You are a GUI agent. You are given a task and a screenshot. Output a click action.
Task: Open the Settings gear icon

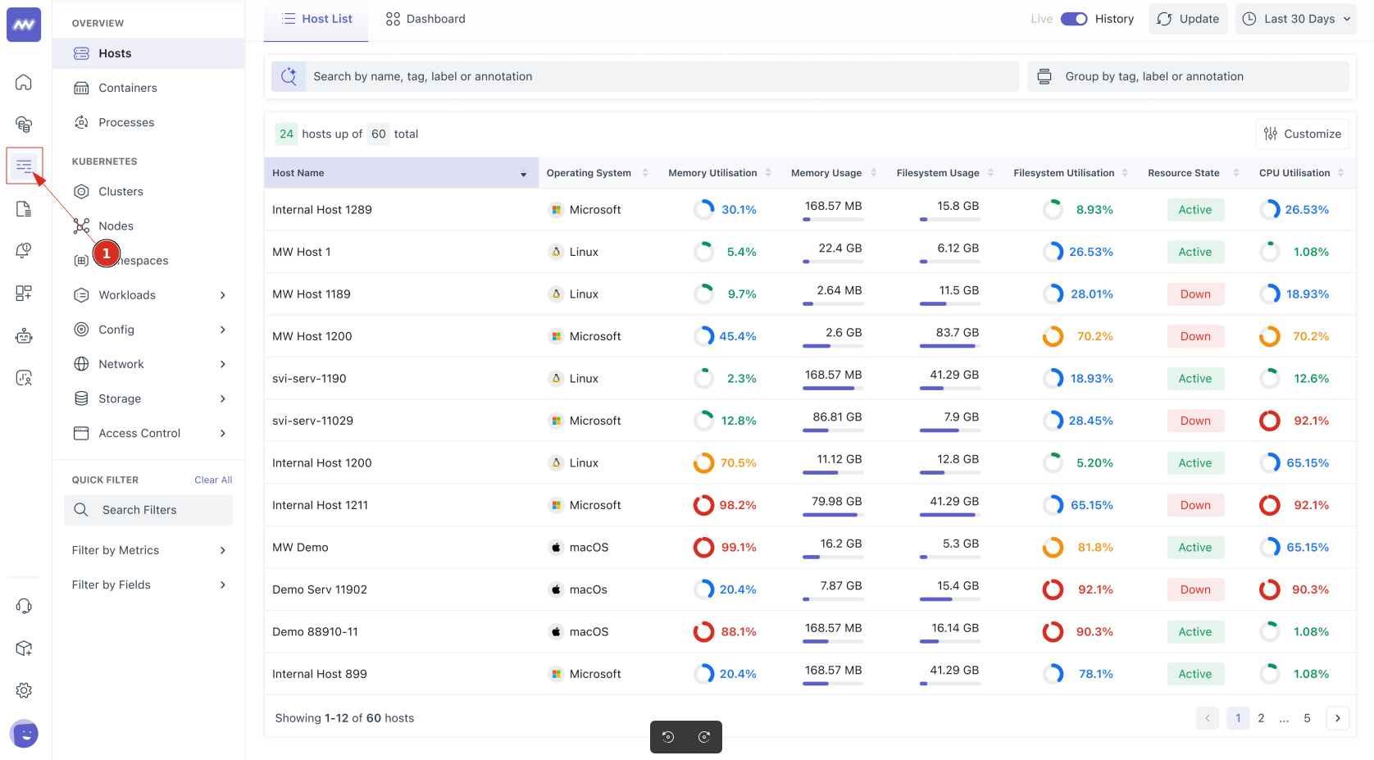(x=24, y=690)
